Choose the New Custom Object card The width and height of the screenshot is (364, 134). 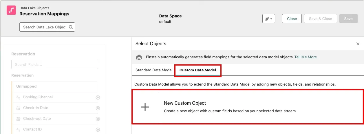coord(248,107)
